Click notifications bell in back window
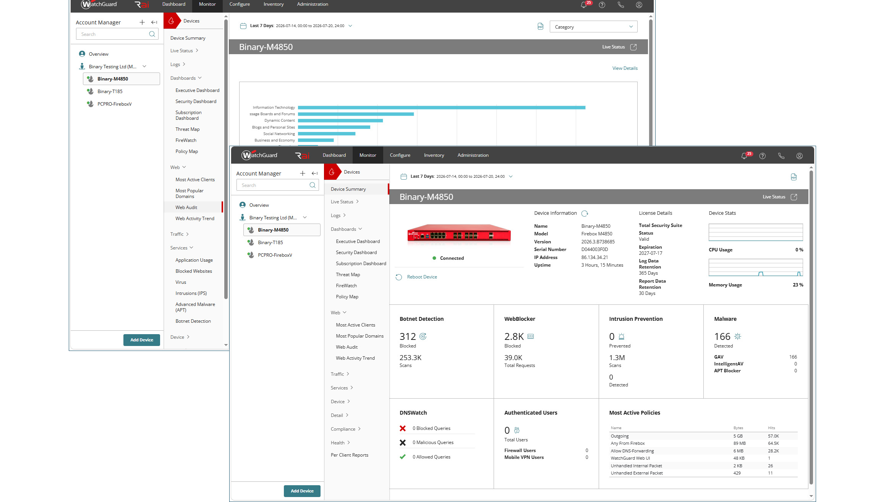894x502 pixels. [x=583, y=5]
